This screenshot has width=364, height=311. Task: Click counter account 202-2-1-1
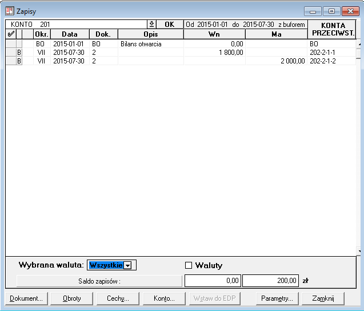[331, 53]
